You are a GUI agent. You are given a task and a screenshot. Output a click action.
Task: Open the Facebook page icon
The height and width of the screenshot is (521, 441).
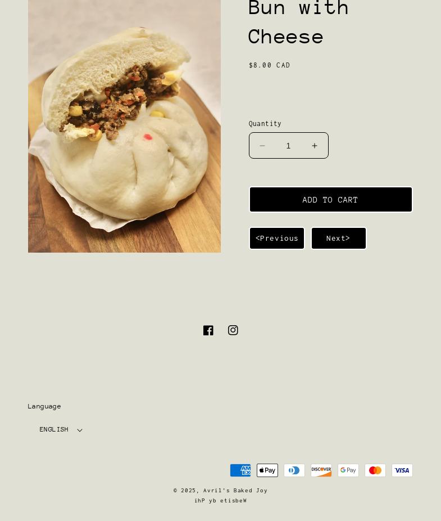(x=208, y=330)
